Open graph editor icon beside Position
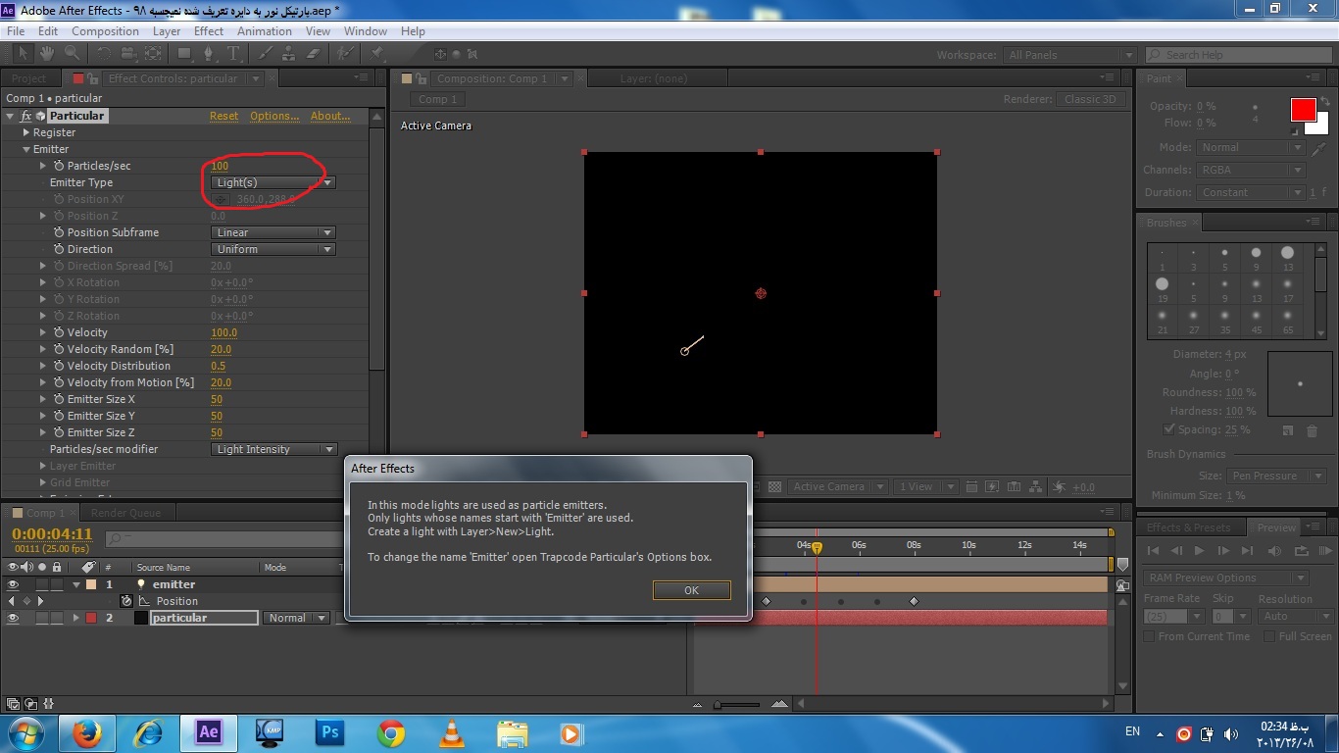 144,601
